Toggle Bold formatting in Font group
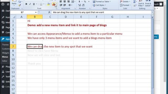The width and height of the screenshot is (168, 94). [26, 4]
